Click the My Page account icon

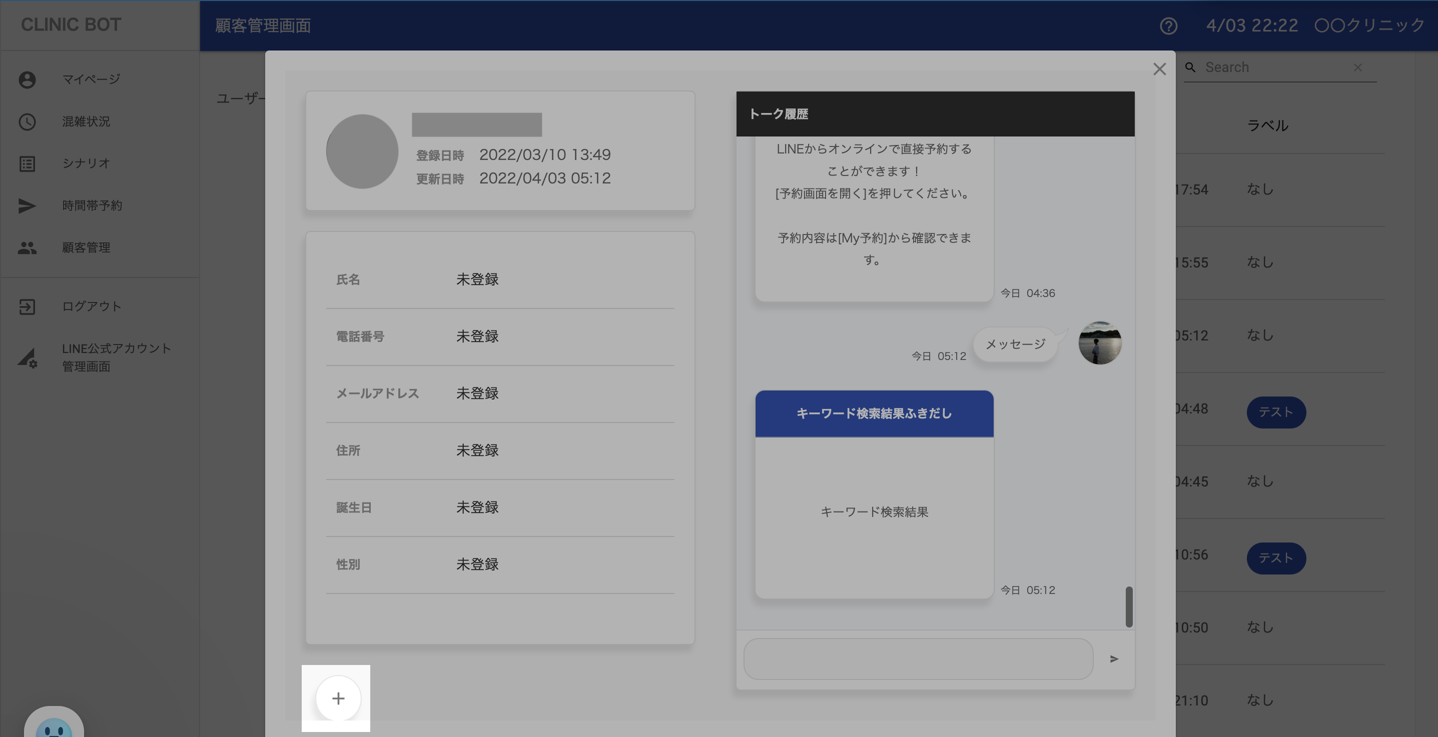(x=27, y=79)
